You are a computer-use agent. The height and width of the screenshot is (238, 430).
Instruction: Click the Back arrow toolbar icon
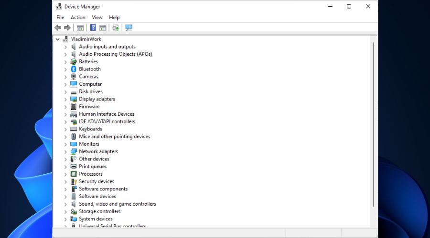pos(58,28)
